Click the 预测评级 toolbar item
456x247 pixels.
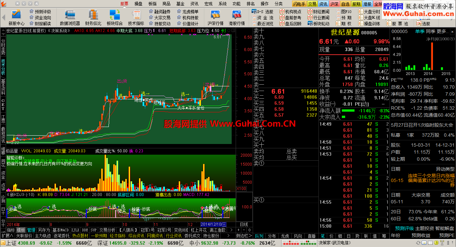pyautogui.click(x=40, y=12)
